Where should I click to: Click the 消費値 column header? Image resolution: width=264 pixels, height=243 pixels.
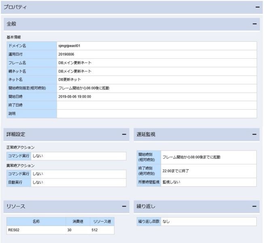pos(78,222)
